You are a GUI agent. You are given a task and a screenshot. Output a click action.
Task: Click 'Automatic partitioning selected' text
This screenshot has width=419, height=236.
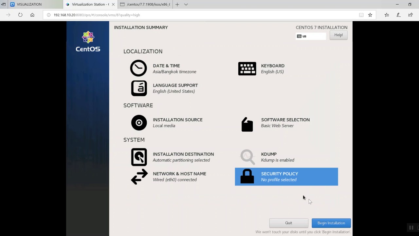click(181, 160)
